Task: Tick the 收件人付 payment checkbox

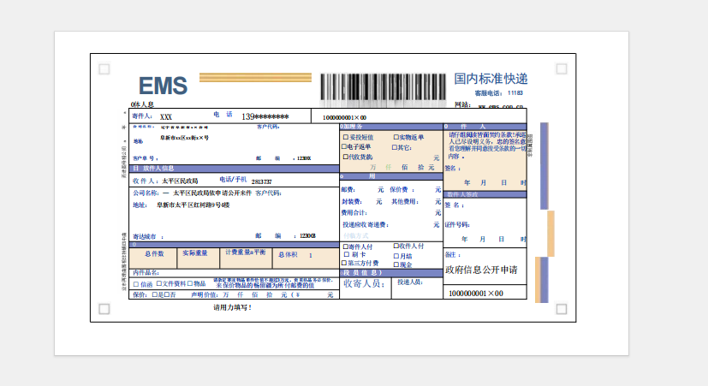Action: [396, 246]
